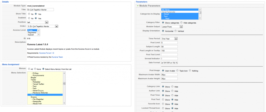Show the Locked Thread Icon

(163, 108)
